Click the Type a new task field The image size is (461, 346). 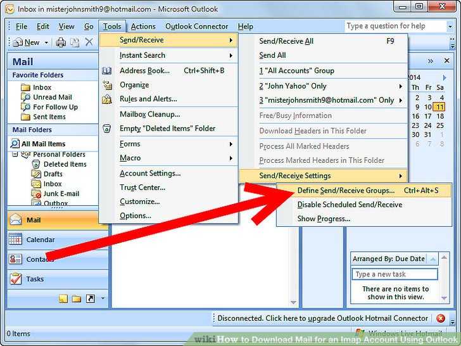395,274
